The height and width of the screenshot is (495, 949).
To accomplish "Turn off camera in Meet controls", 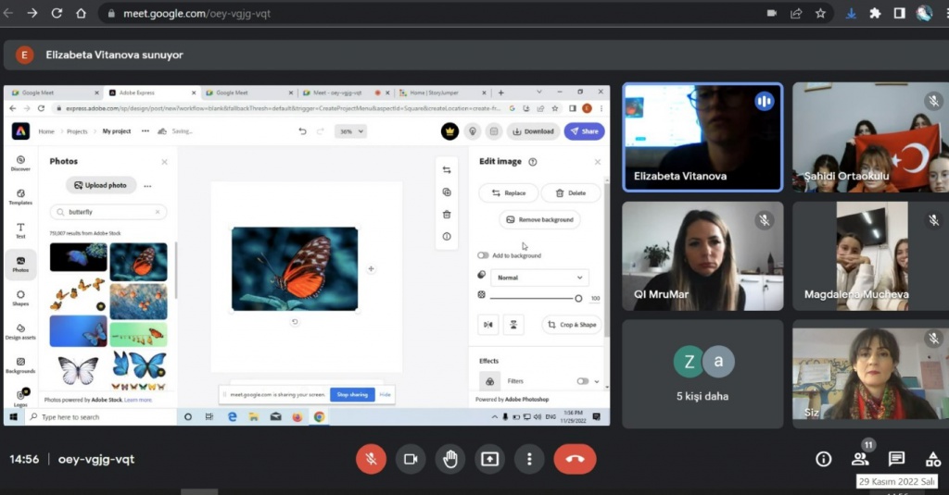I will (411, 459).
